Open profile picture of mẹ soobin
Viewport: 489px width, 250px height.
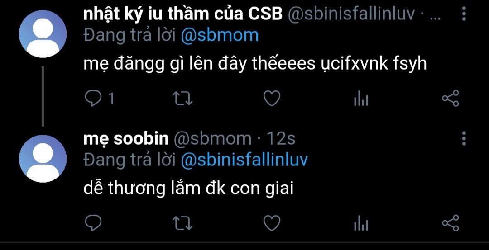43,159
